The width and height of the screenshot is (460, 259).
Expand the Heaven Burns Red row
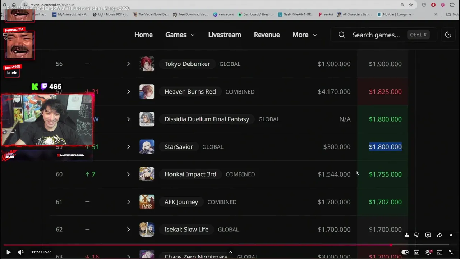click(128, 92)
